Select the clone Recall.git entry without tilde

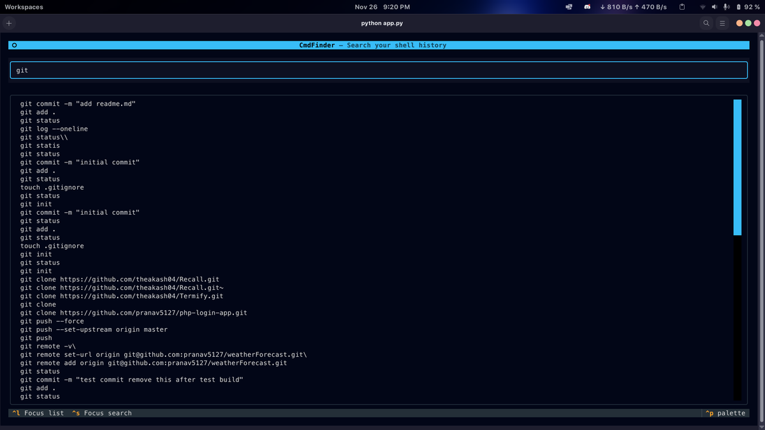click(120, 279)
